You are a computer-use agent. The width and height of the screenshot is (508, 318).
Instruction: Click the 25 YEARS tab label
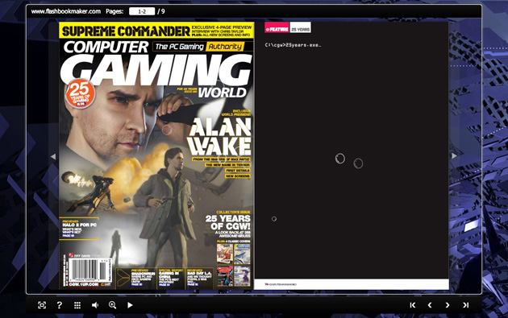point(300,28)
